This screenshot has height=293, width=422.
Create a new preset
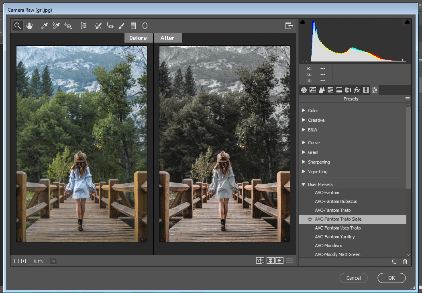[x=394, y=262]
